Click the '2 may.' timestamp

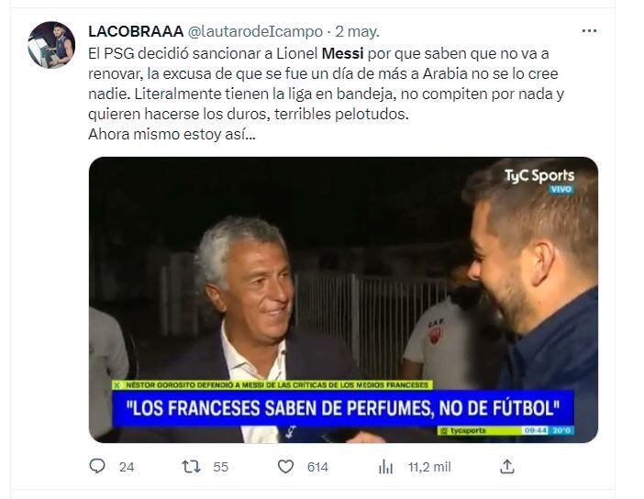click(x=358, y=31)
